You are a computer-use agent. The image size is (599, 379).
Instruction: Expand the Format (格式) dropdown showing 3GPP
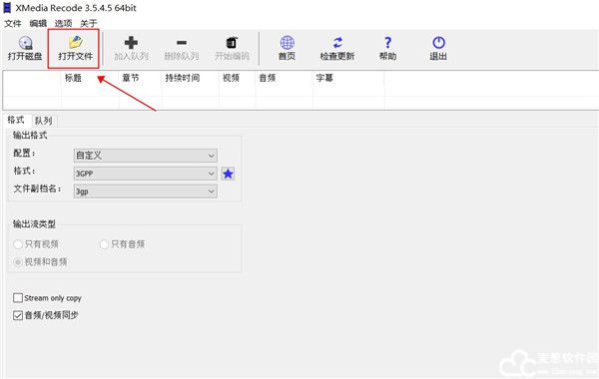coord(145,174)
